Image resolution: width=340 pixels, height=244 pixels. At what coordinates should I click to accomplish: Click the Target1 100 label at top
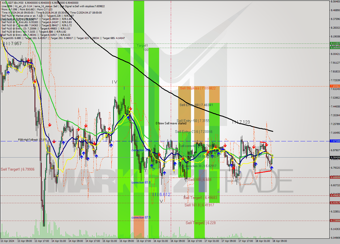(x=142, y=47)
